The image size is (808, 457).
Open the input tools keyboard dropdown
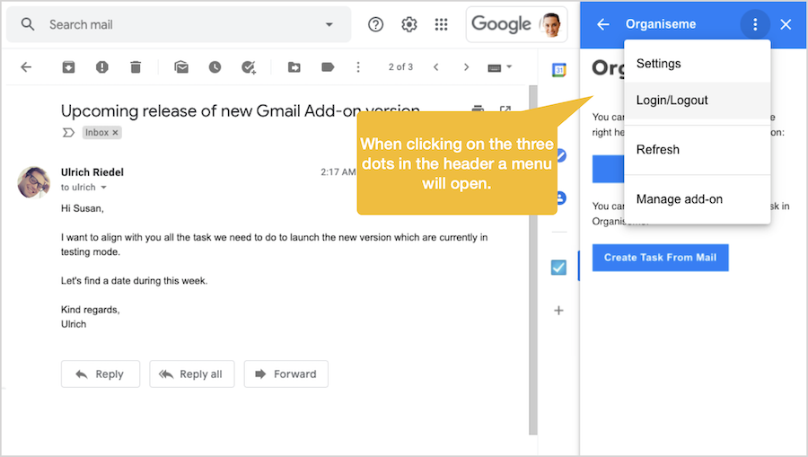click(500, 67)
